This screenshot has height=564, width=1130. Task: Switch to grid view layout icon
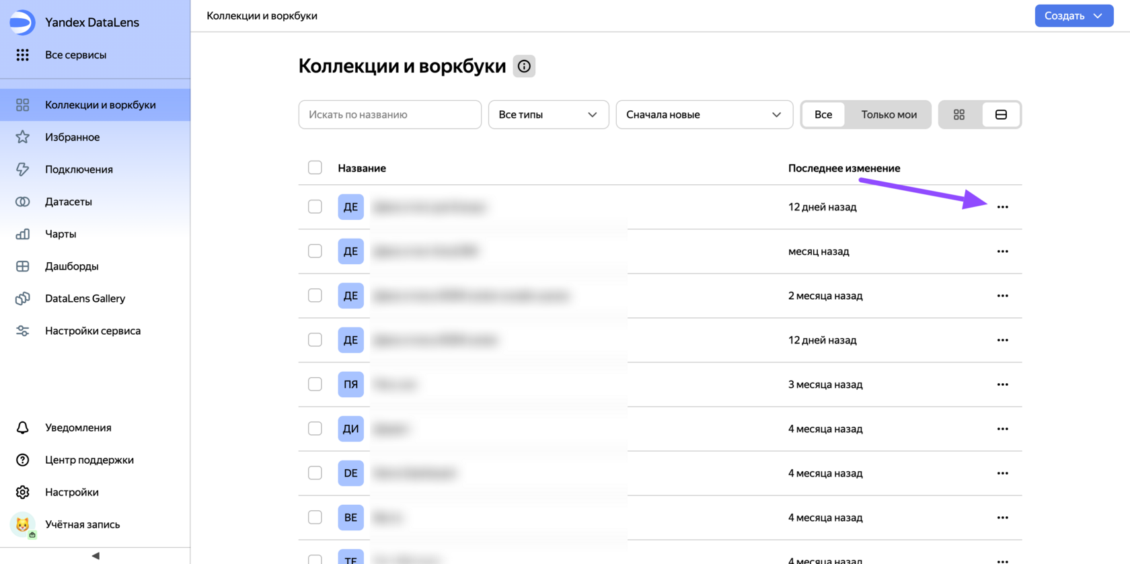click(959, 114)
